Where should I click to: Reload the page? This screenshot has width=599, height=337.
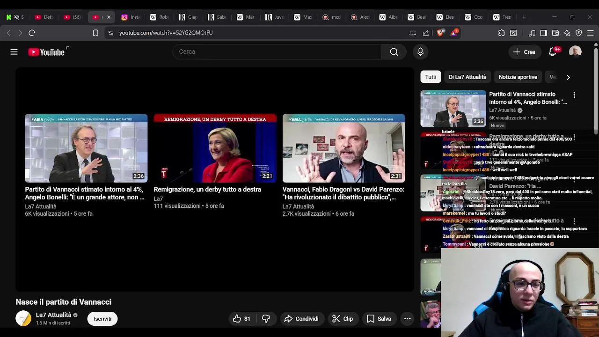tap(32, 33)
